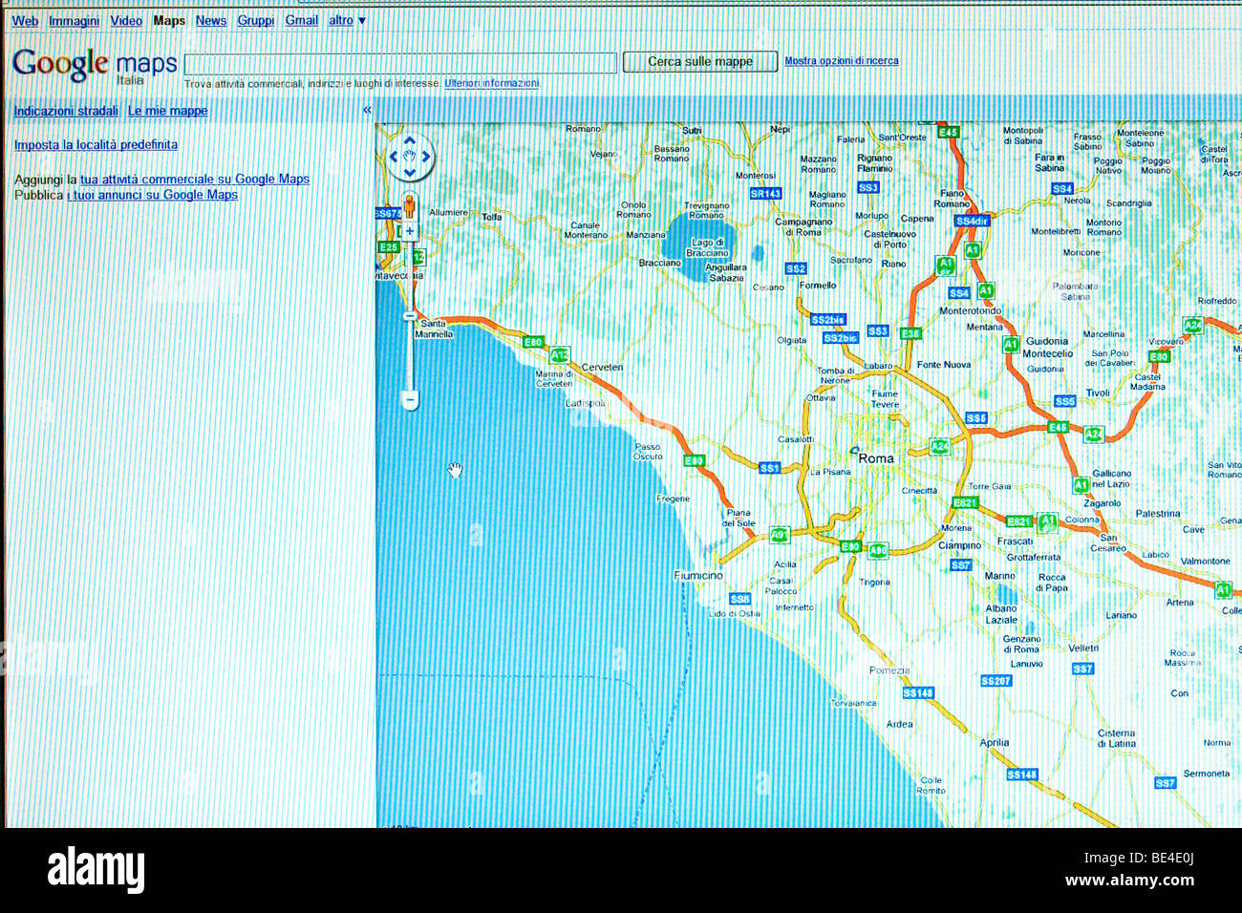Select the orange Street View pegman
Image resolution: width=1242 pixels, height=913 pixels.
pyautogui.click(x=411, y=205)
